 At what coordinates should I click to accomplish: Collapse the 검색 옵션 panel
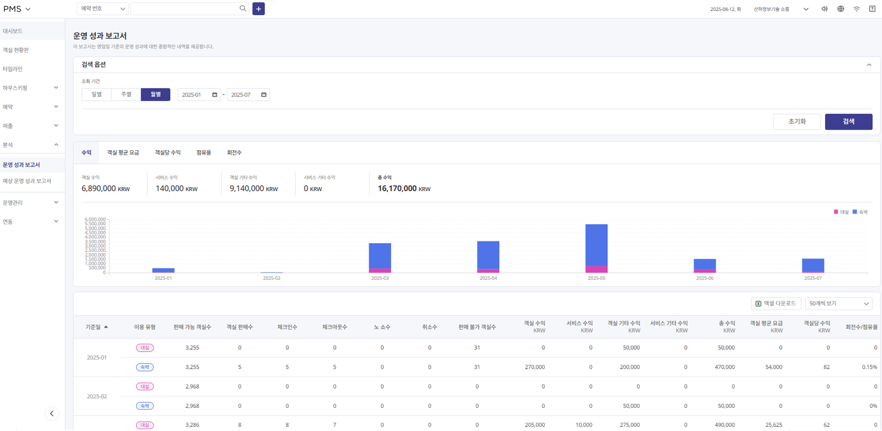869,65
